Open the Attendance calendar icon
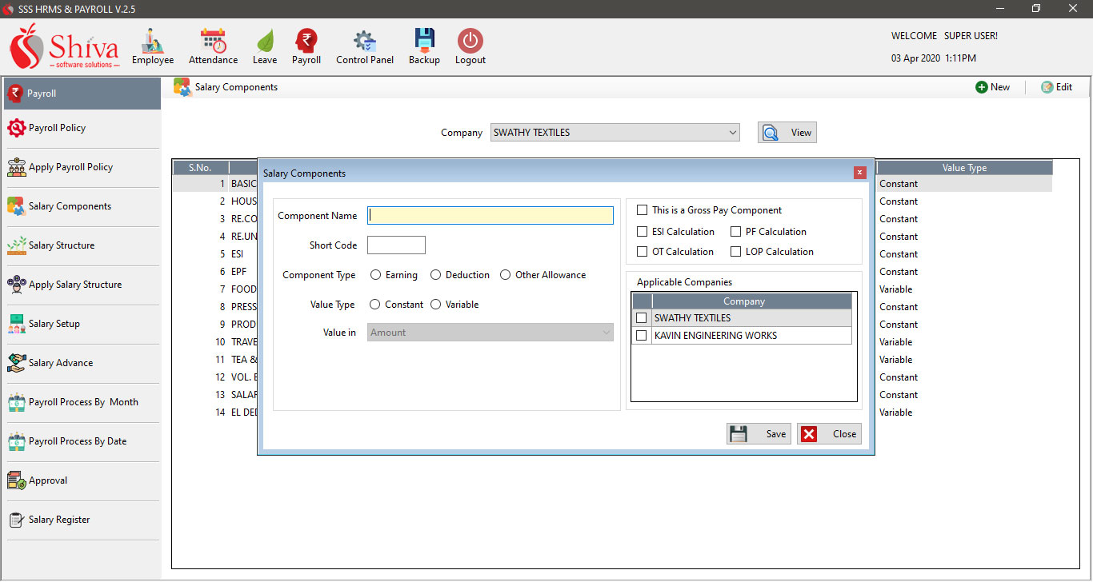Viewport: 1093px width, 582px height. [x=212, y=46]
